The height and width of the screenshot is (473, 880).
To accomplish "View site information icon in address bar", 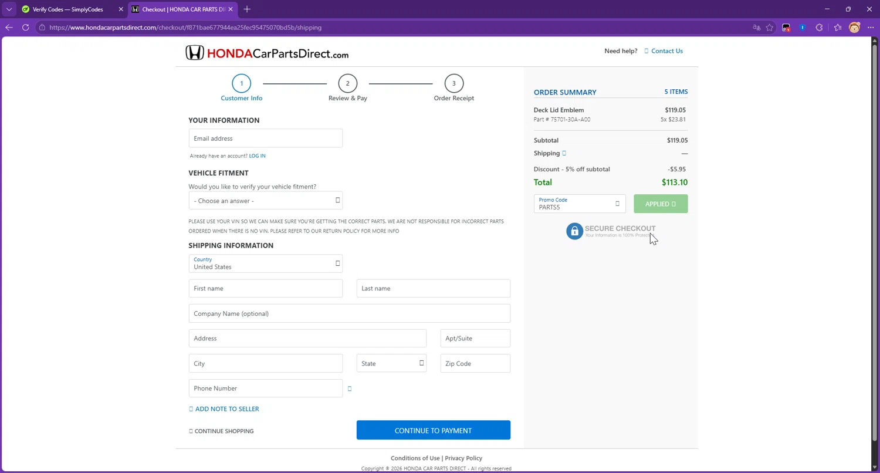I will [42, 28].
